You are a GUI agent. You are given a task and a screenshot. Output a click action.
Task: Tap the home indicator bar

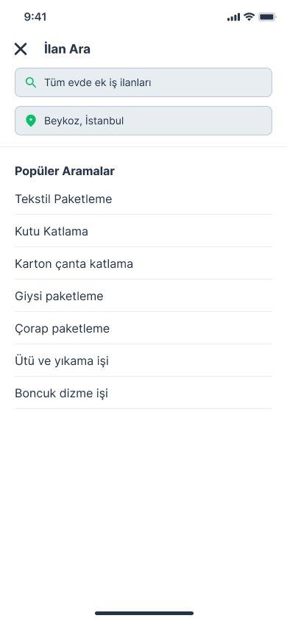pos(144,614)
